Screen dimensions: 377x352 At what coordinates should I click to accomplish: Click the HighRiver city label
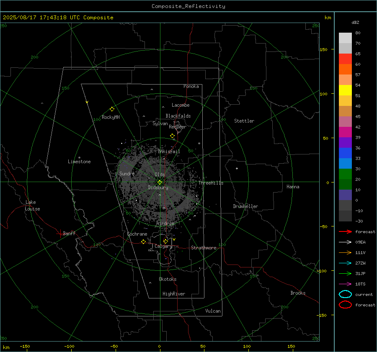174,294
